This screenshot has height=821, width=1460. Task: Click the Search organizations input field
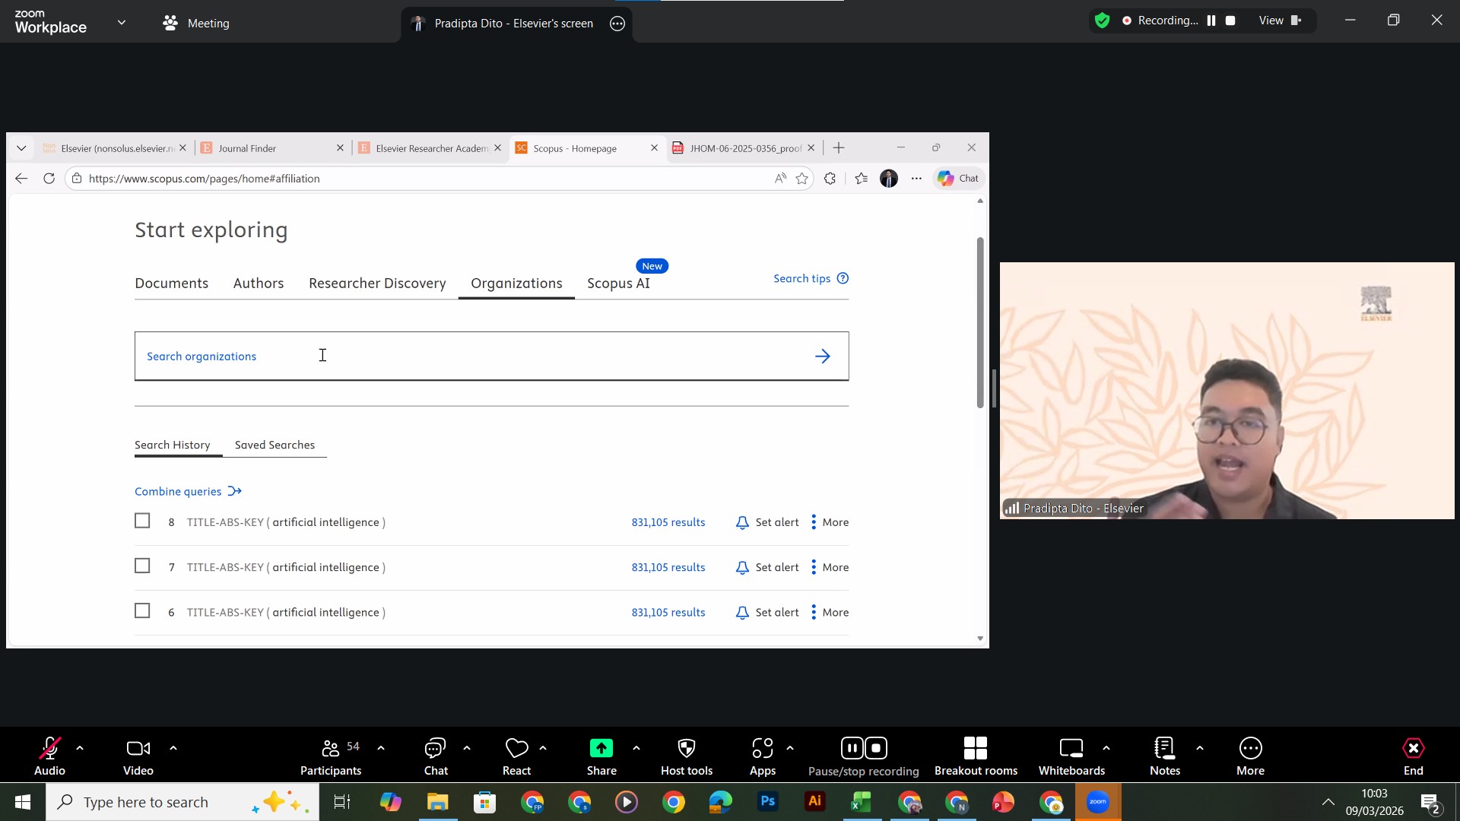[x=471, y=356]
